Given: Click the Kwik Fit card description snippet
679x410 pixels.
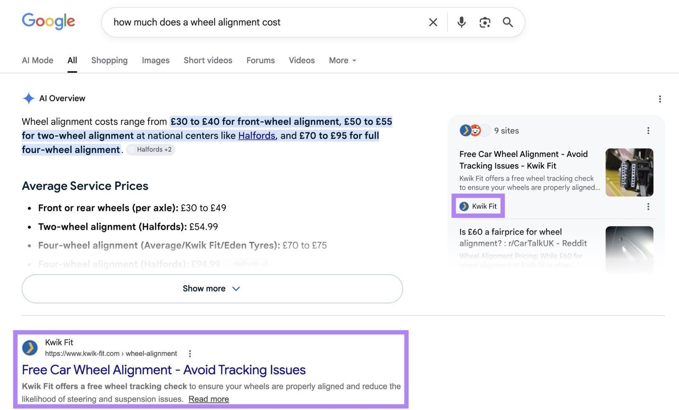Looking at the screenshot, I should coord(529,183).
